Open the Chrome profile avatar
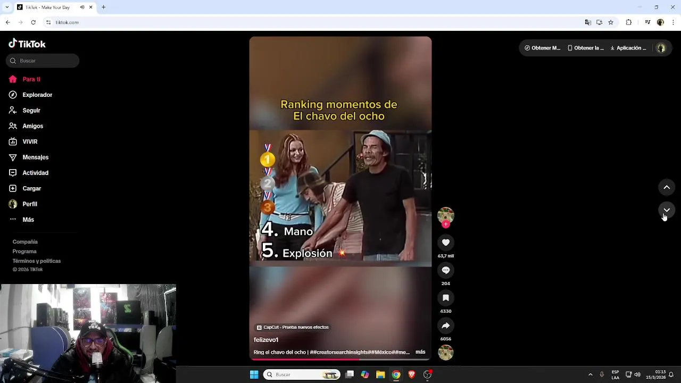 coord(660,22)
